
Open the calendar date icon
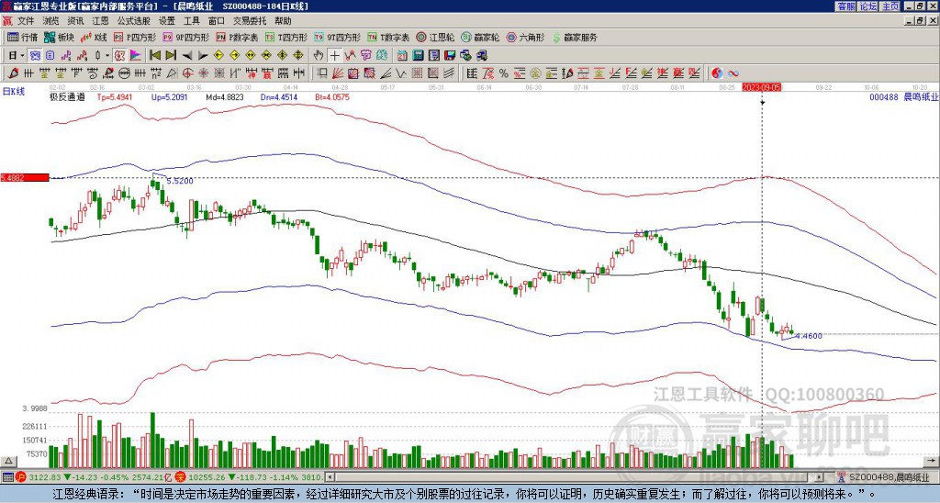[x=402, y=55]
